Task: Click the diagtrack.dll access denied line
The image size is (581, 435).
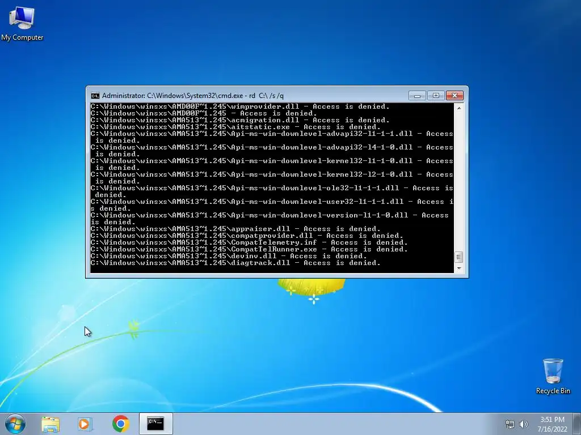Action: tap(235, 263)
